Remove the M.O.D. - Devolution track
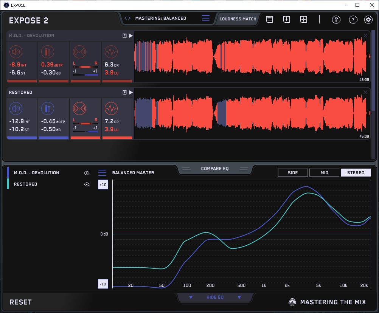Screen dimensions: 379x313 coord(365,36)
